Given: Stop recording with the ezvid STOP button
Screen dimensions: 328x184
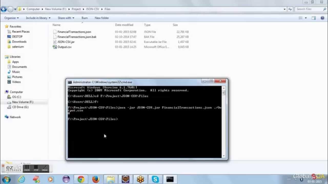Looking at the screenshot, I should tap(36, 168).
